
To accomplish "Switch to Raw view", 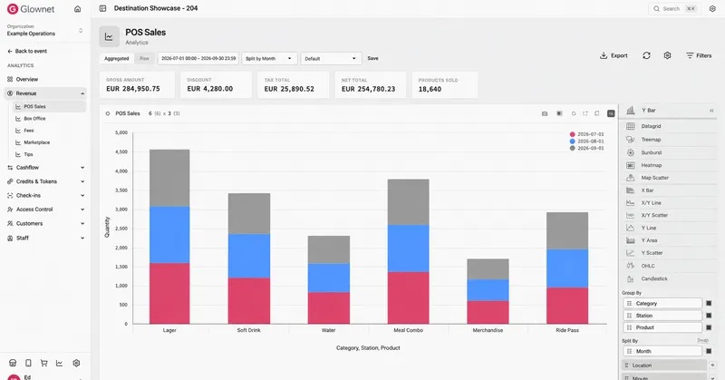I will pyautogui.click(x=144, y=59).
